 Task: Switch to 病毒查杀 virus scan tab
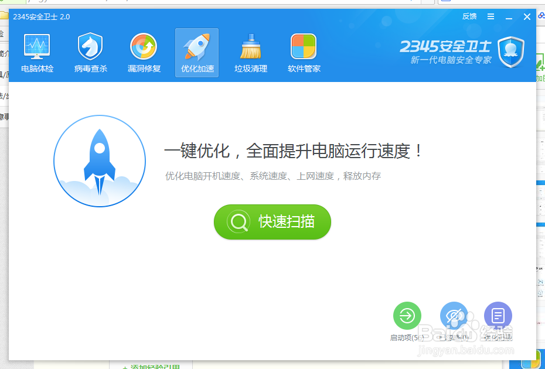90,53
